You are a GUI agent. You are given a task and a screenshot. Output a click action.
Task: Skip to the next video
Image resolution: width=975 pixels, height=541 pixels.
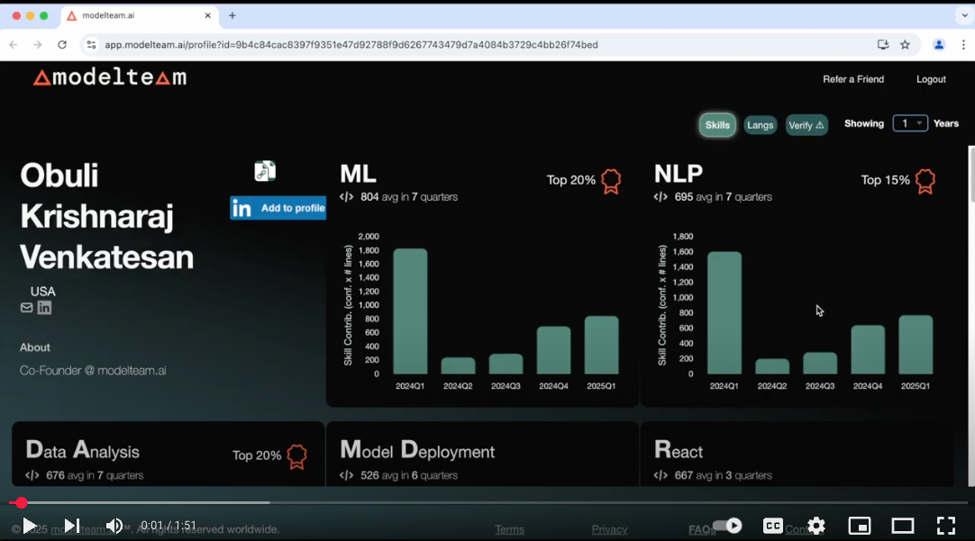(72, 526)
